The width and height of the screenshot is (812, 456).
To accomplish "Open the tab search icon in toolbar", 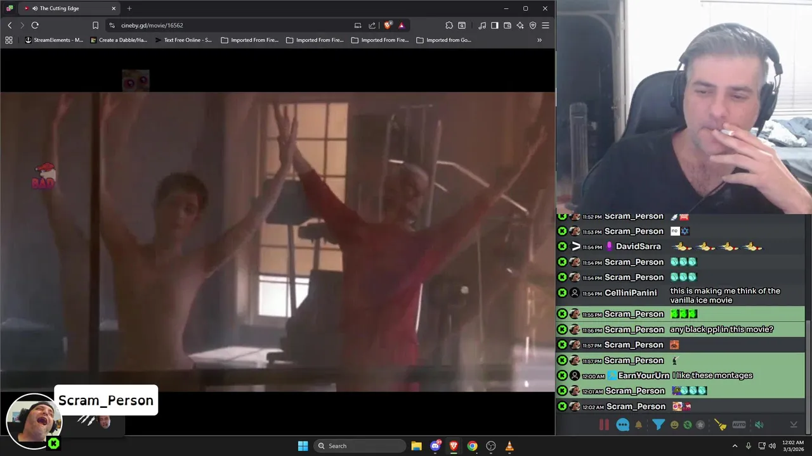I will click(462, 25).
